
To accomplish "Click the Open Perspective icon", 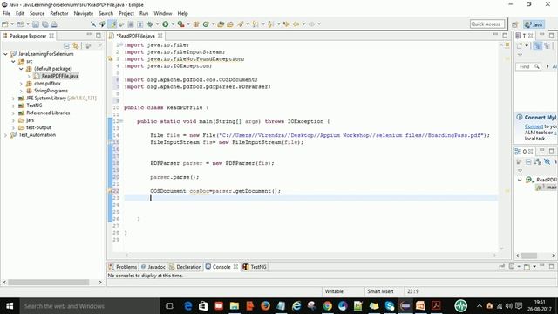I will (515, 24).
